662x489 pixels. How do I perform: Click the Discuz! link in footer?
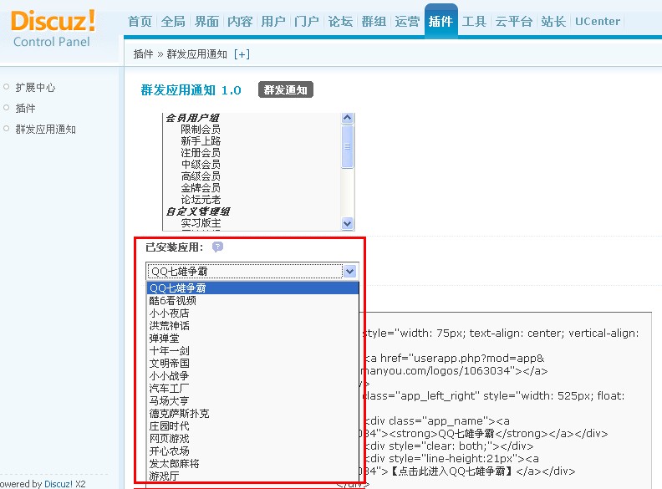coord(59,484)
